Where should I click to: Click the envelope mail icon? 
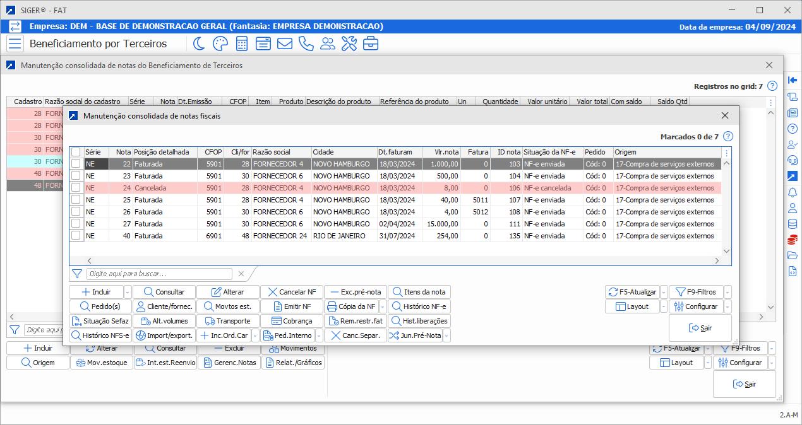click(x=284, y=44)
